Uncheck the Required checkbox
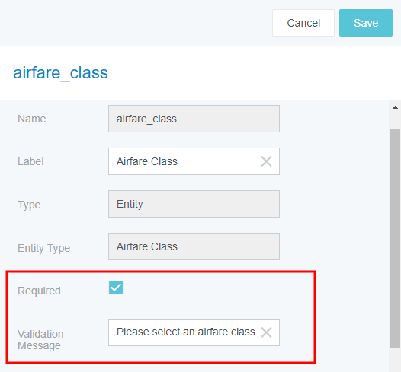Image resolution: width=401 pixels, height=372 pixels. (x=116, y=288)
